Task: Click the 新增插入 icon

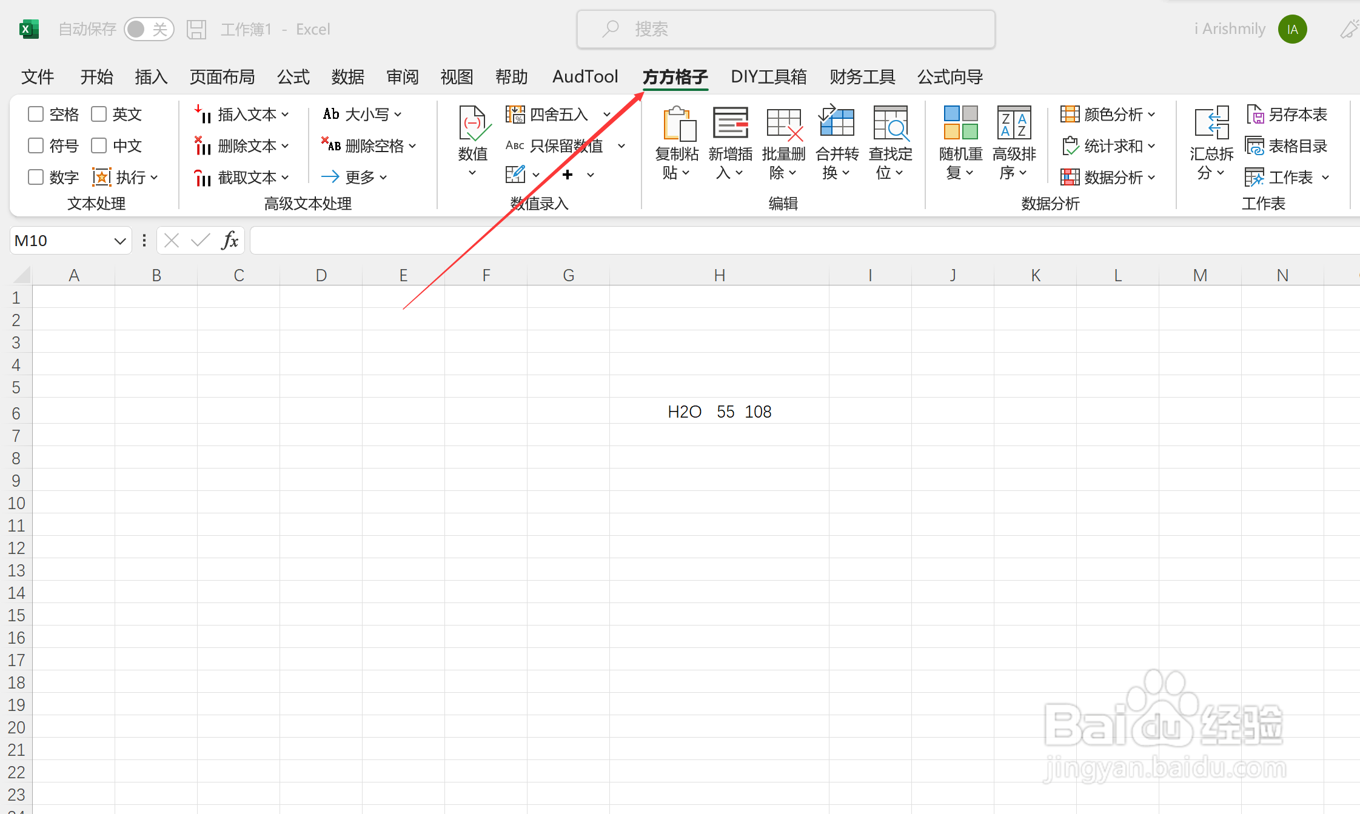Action: tap(730, 124)
